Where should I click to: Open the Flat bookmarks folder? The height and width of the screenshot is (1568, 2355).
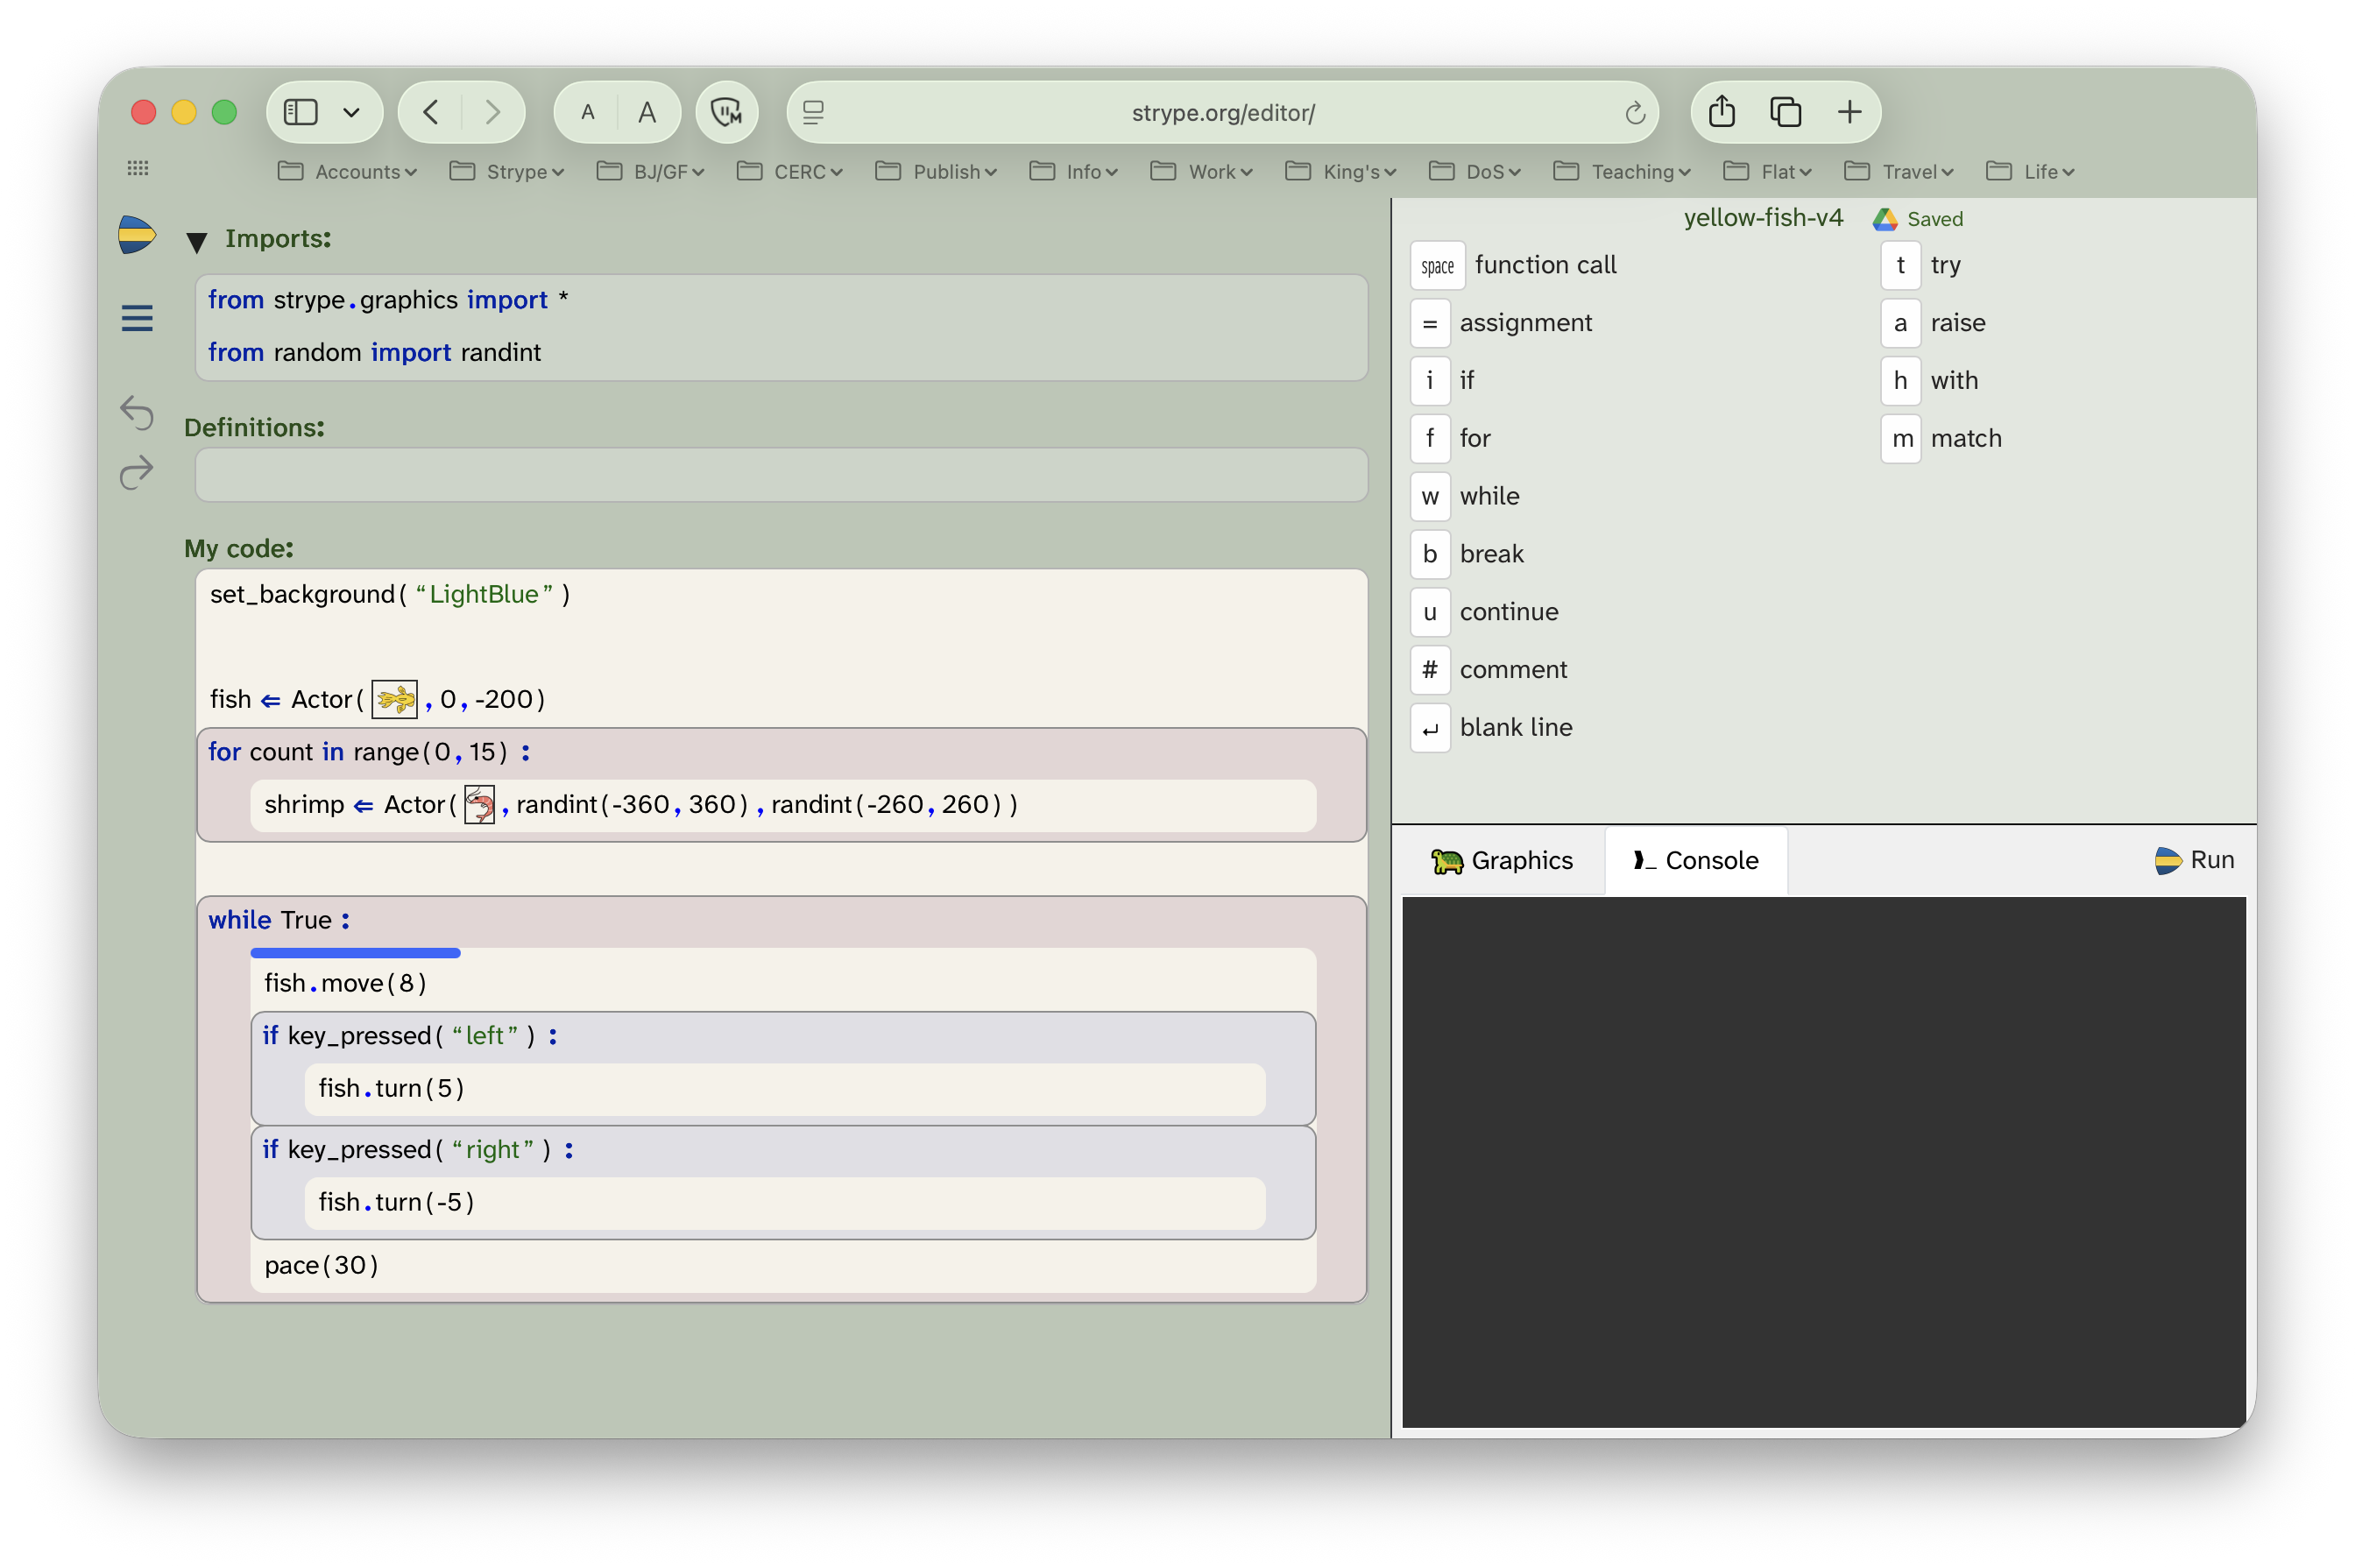pos(1767,172)
